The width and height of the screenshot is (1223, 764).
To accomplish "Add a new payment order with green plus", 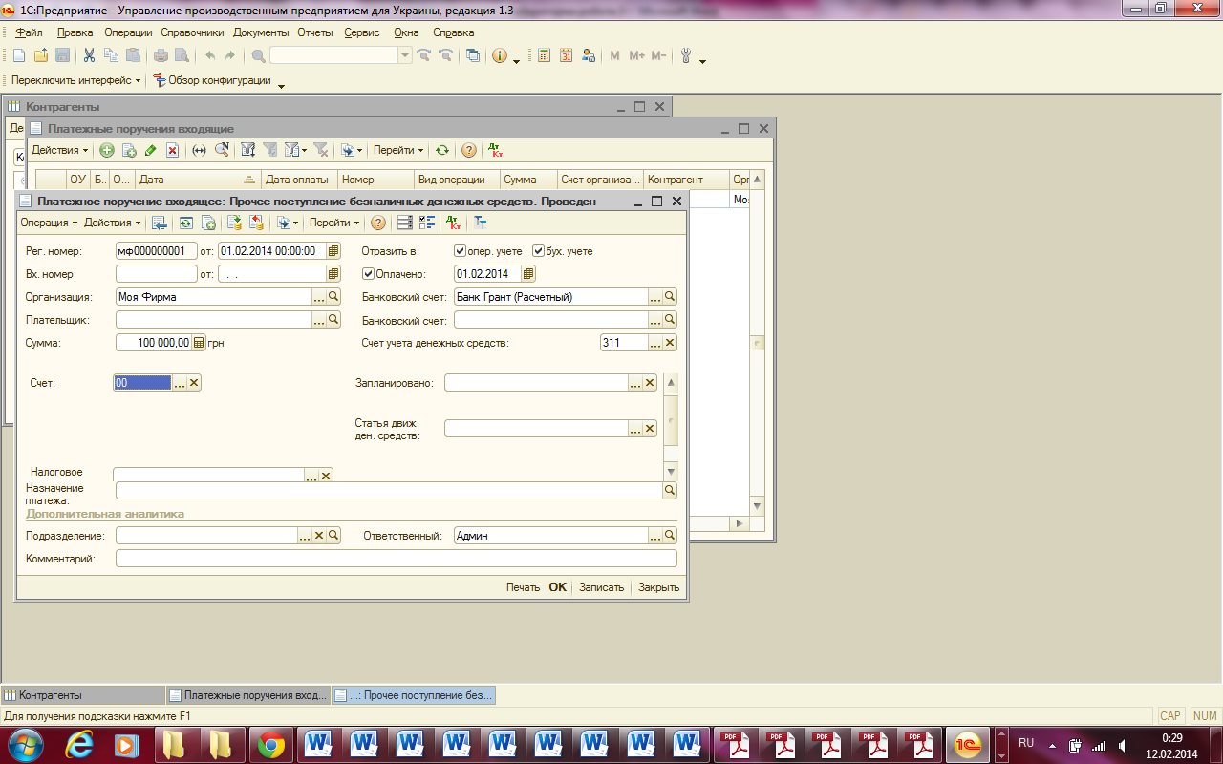I will [106, 150].
